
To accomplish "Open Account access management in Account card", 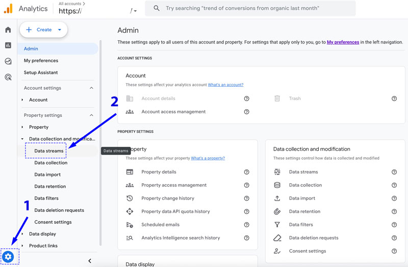I will click(x=173, y=112).
